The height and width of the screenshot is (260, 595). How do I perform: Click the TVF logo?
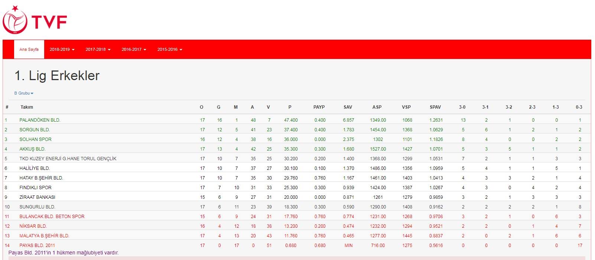tap(35, 20)
